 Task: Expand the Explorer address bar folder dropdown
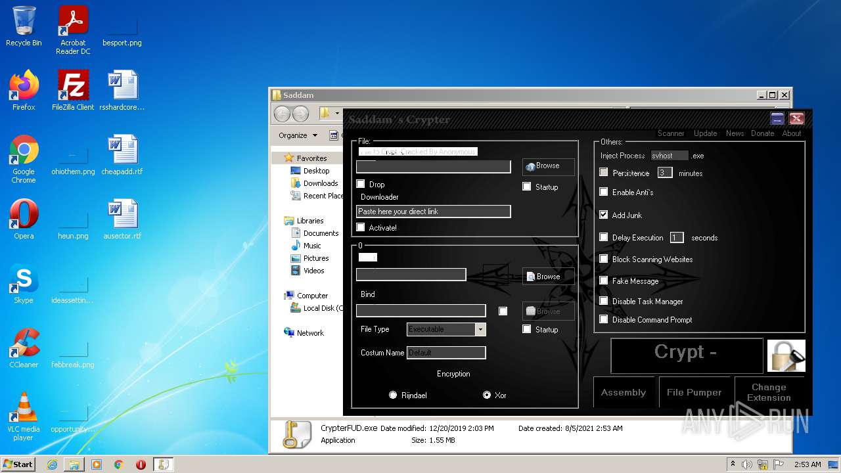(337, 114)
